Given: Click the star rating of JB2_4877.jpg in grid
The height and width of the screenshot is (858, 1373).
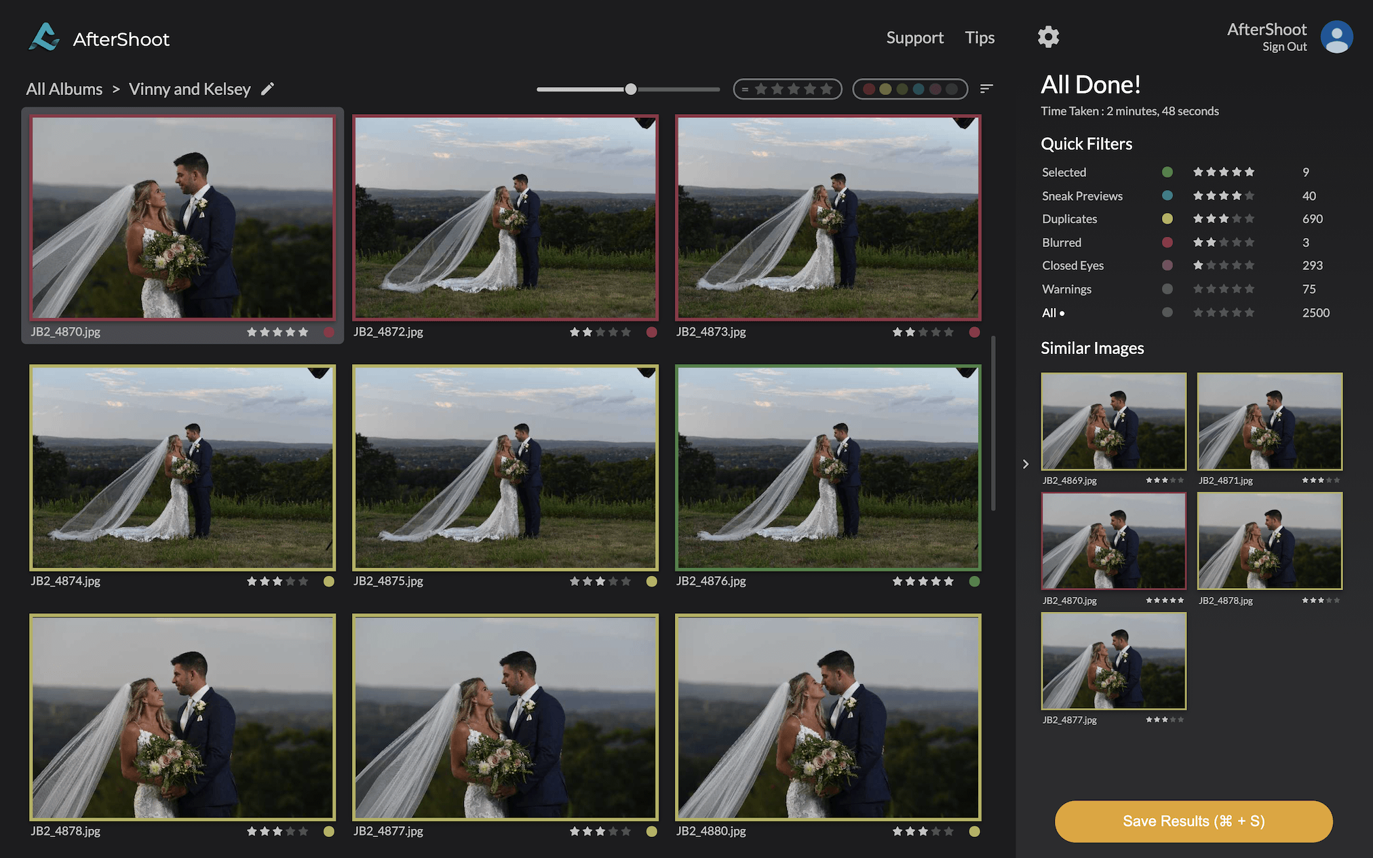Looking at the screenshot, I should pyautogui.click(x=600, y=832).
